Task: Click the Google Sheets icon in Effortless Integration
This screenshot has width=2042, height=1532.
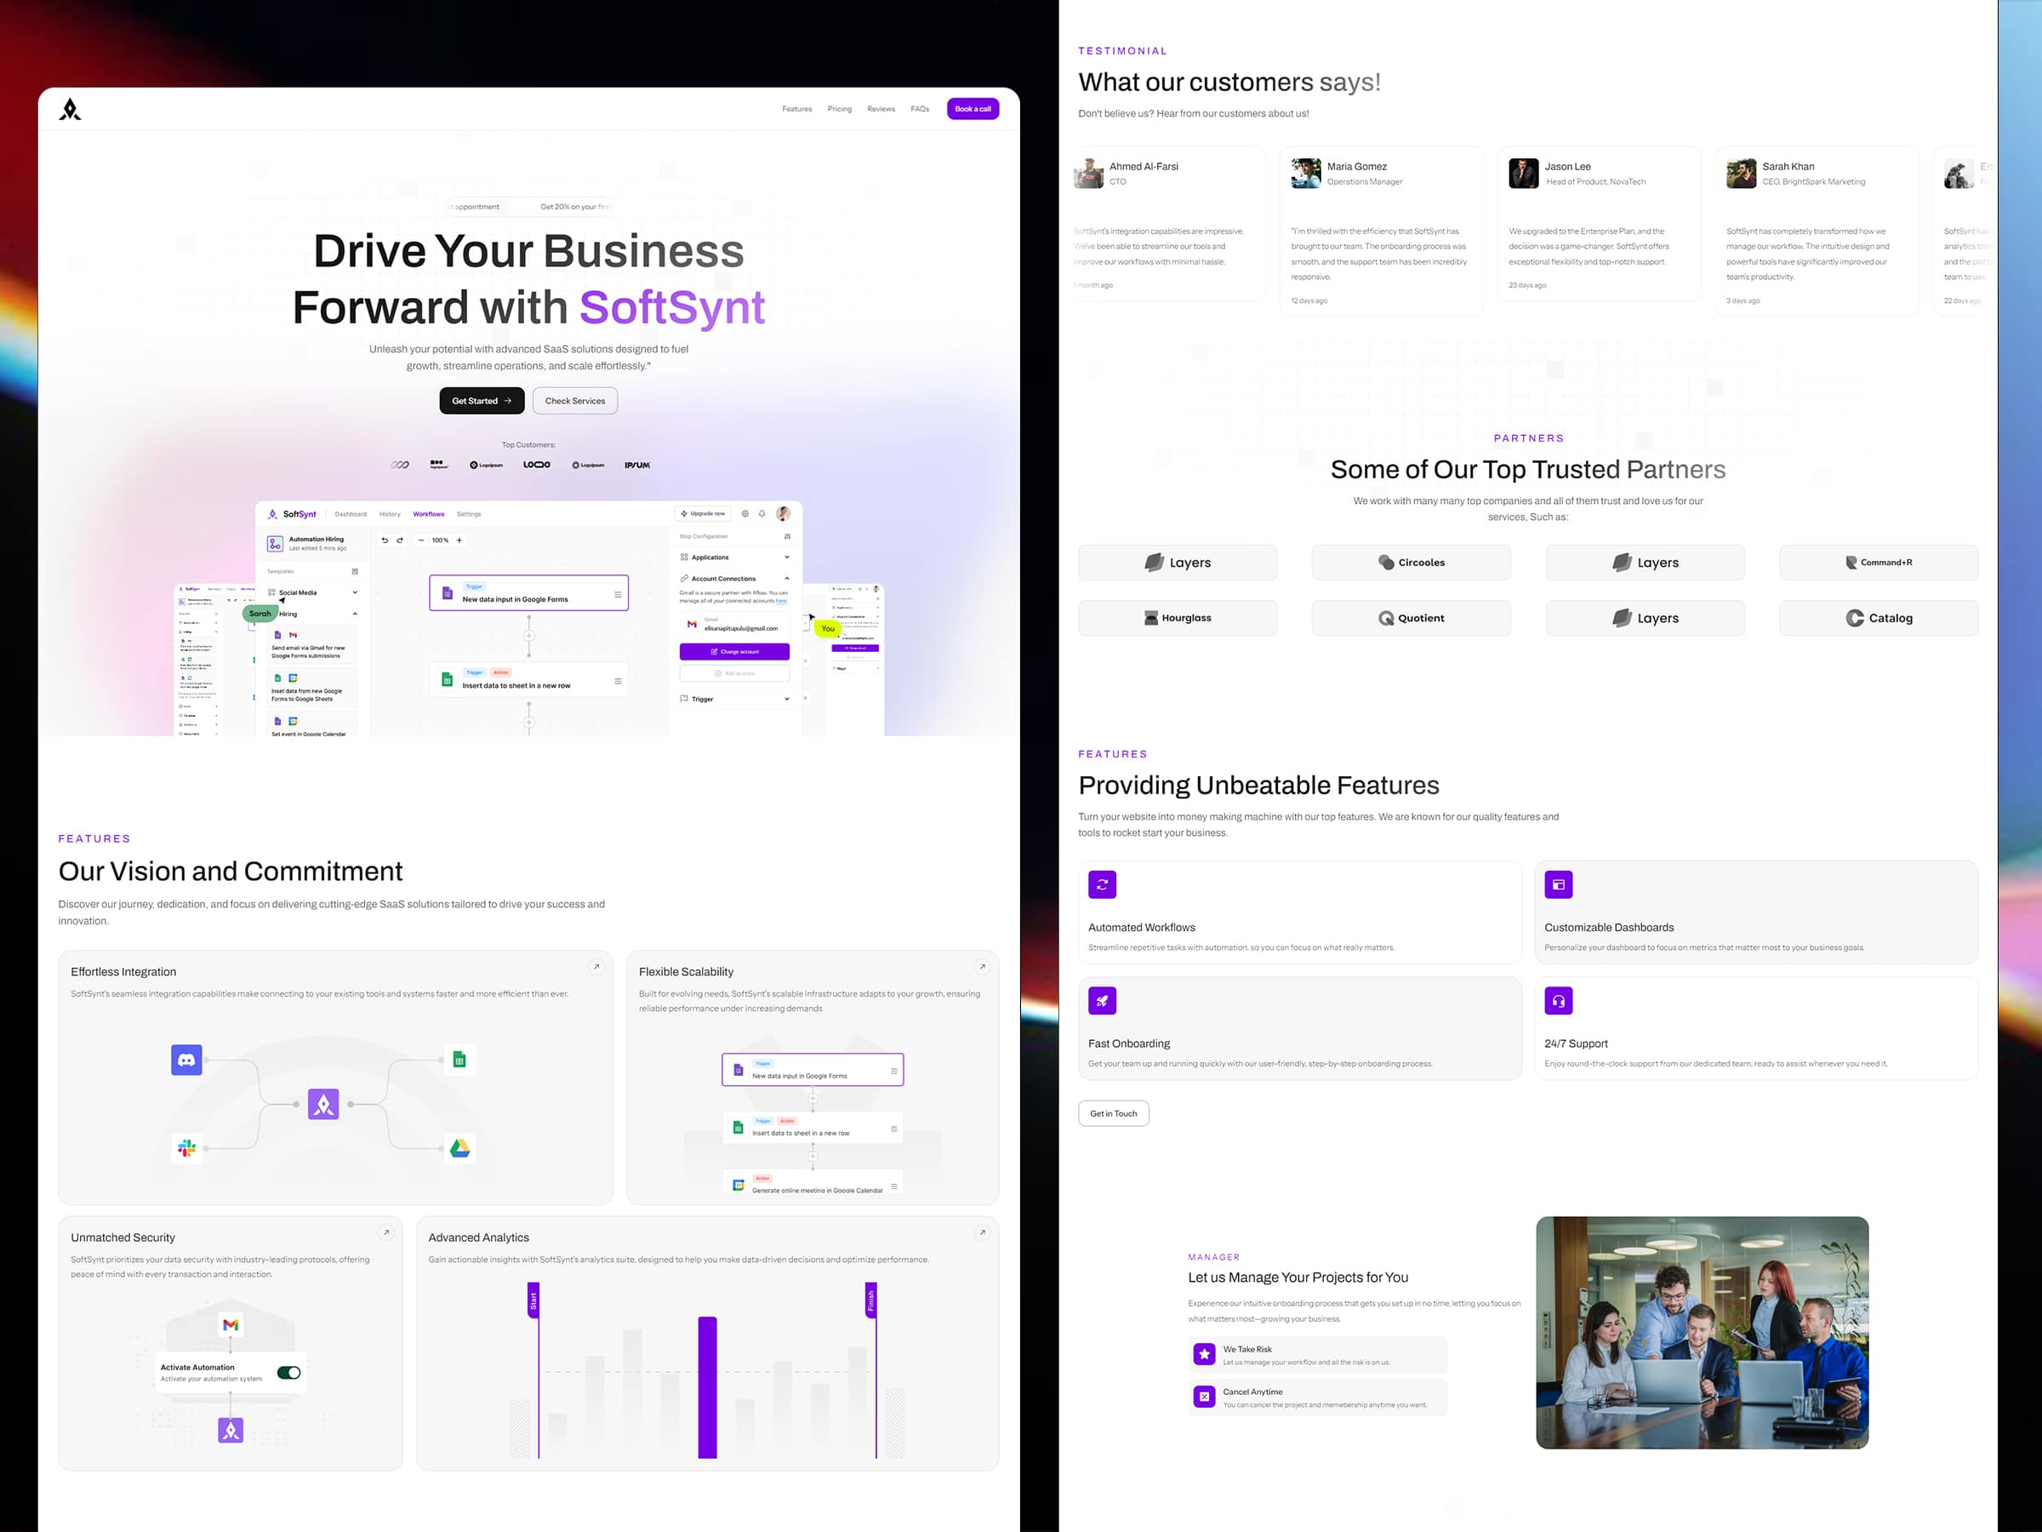Action: point(459,1059)
